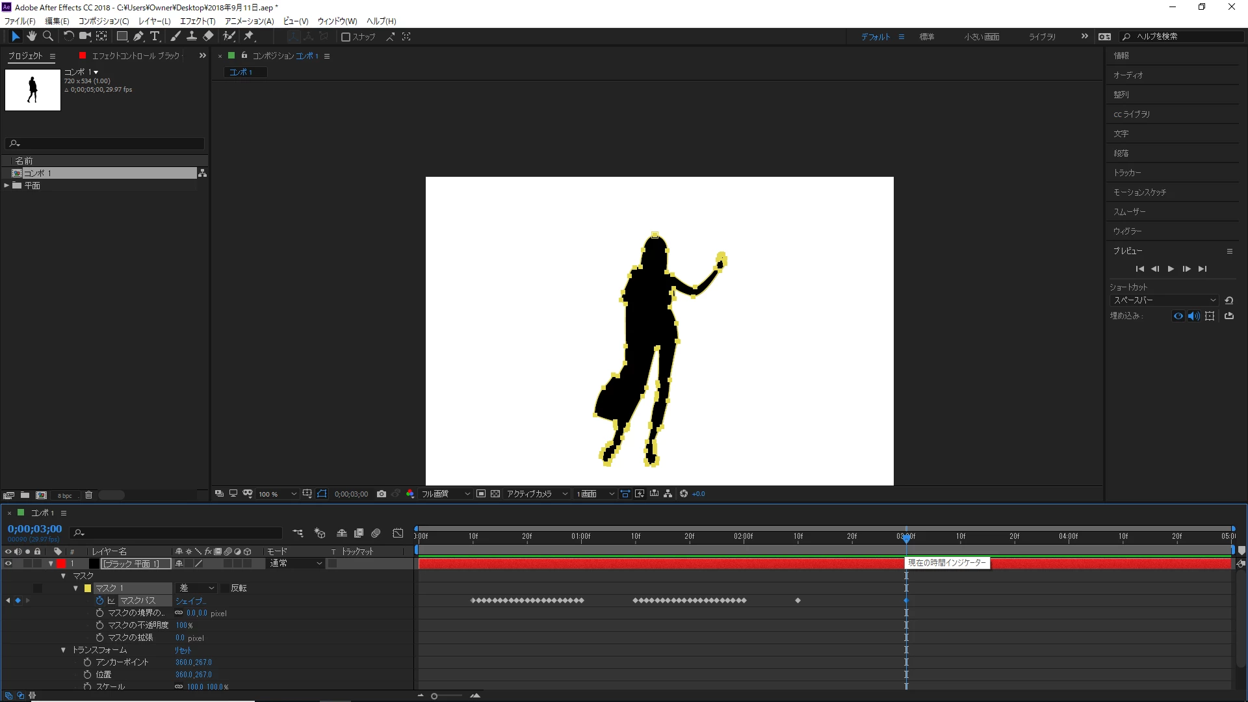Screen dimensions: 1248x702
Task: Select the Pen tool in toolbar
Action: coord(138,36)
